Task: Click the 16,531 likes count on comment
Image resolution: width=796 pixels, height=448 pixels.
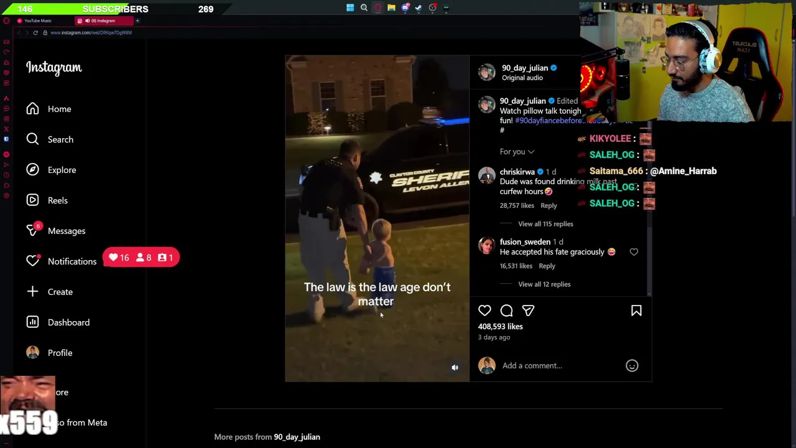Action: [516, 266]
